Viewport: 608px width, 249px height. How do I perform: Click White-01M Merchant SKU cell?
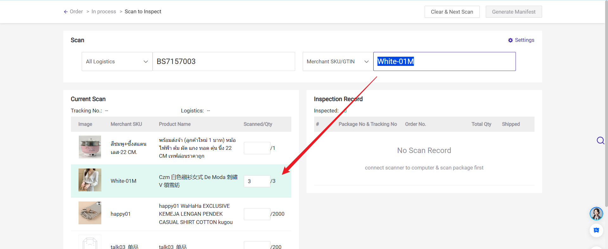point(123,181)
